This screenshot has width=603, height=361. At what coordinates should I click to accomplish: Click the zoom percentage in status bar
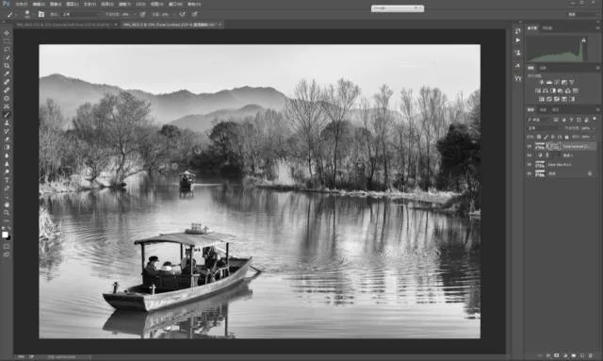point(21,357)
